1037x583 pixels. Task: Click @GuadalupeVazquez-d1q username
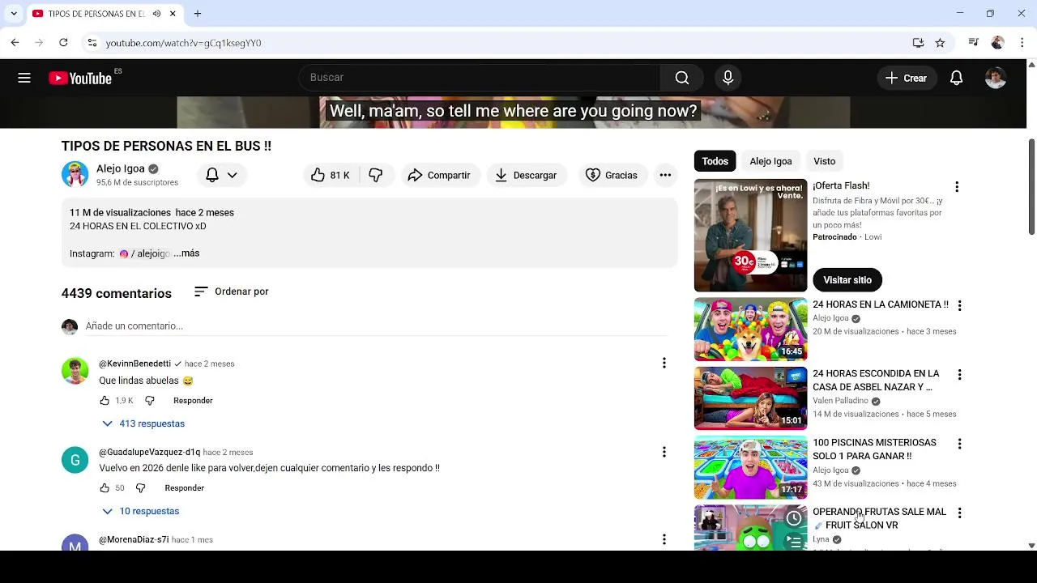coord(149,452)
